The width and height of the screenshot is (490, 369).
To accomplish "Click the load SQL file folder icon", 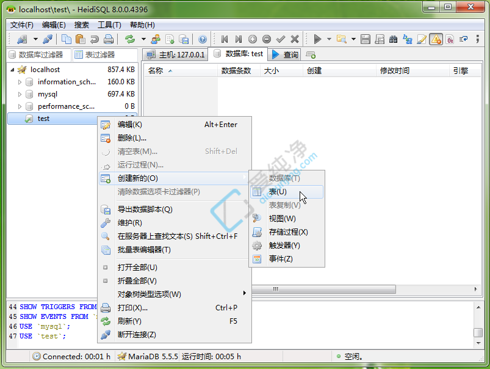I will tap(342, 39).
